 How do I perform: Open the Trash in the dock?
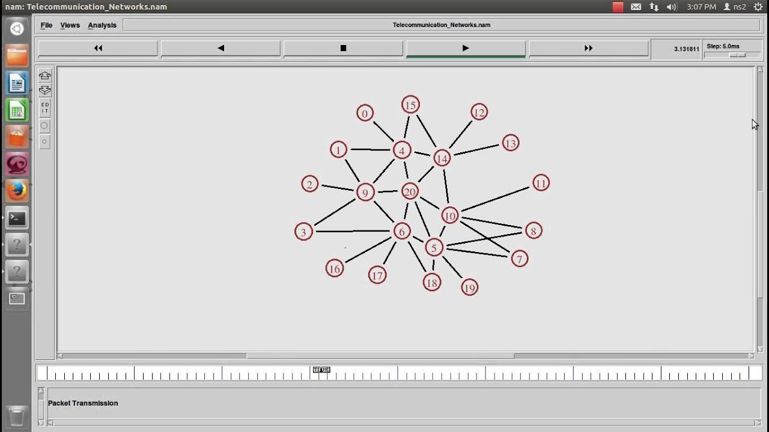click(17, 417)
